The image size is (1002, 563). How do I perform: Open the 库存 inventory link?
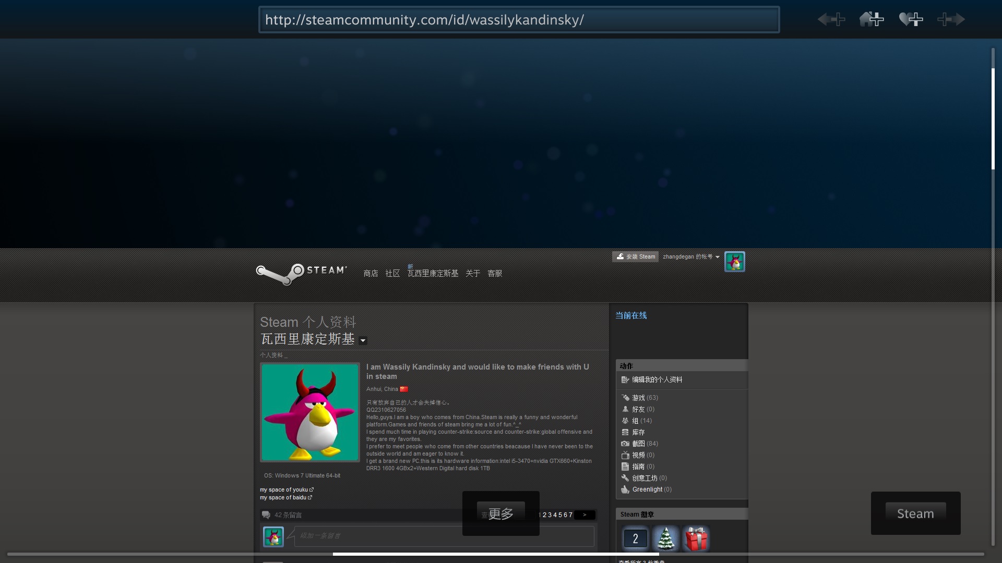[638, 432]
